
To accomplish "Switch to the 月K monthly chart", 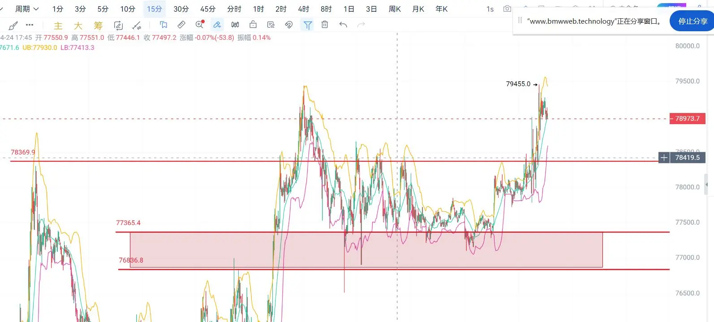I will pos(418,9).
